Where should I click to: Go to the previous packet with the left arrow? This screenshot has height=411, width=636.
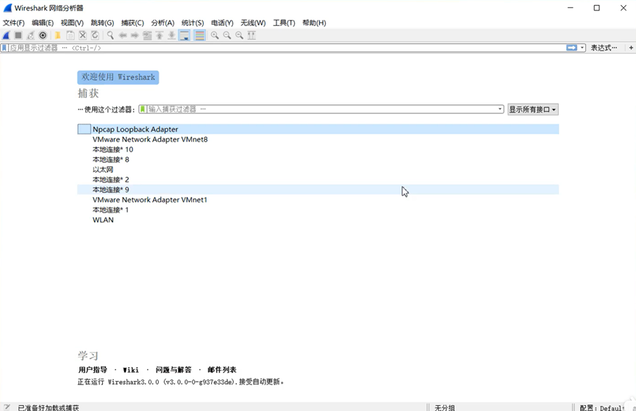click(x=123, y=35)
